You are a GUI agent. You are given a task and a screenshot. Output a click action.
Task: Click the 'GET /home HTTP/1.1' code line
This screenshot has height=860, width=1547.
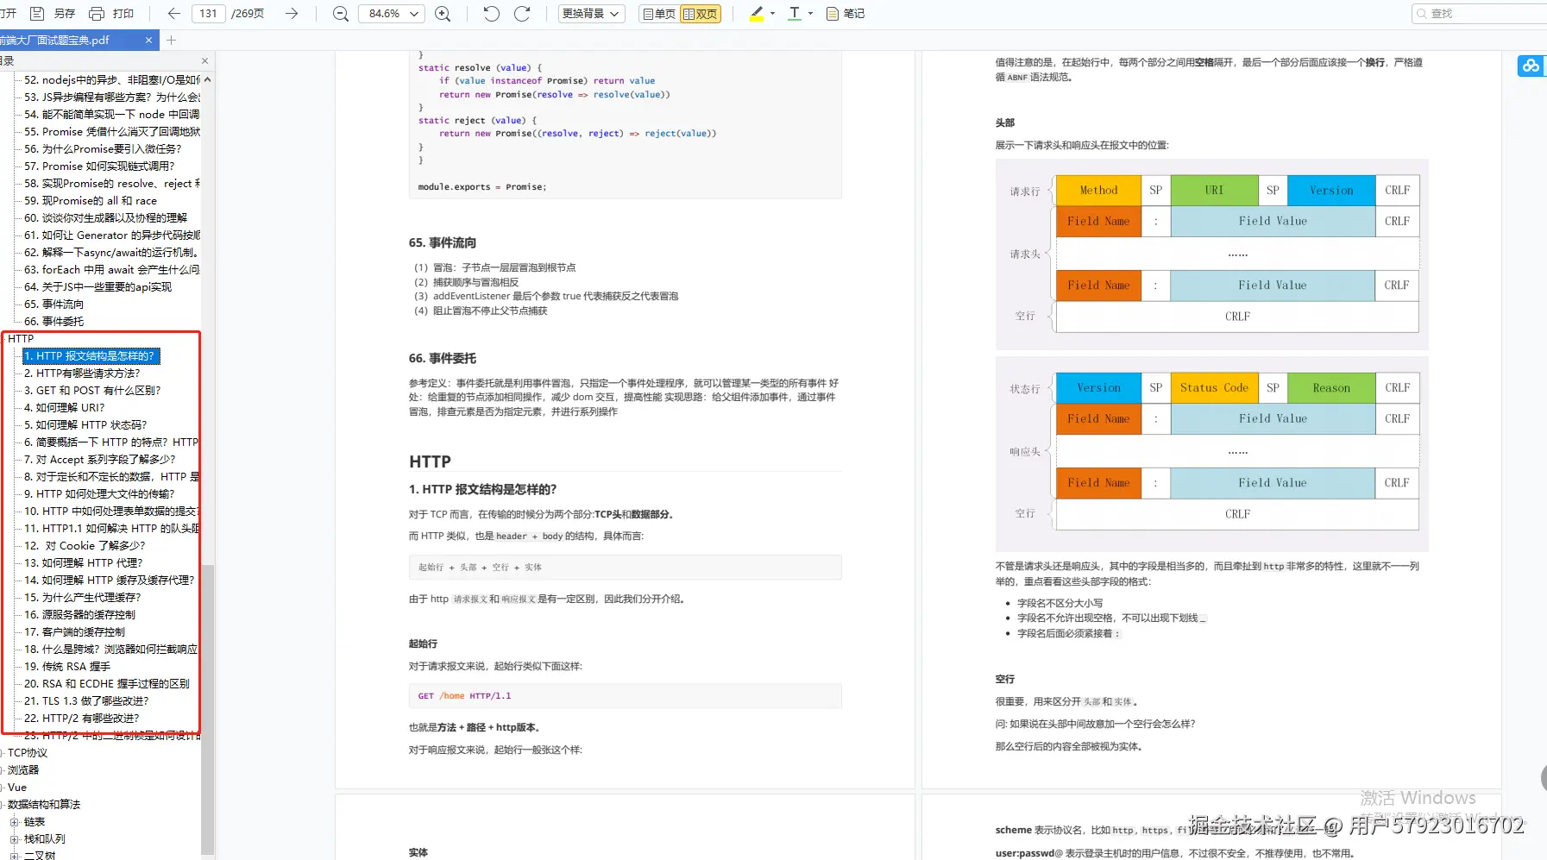tap(464, 696)
